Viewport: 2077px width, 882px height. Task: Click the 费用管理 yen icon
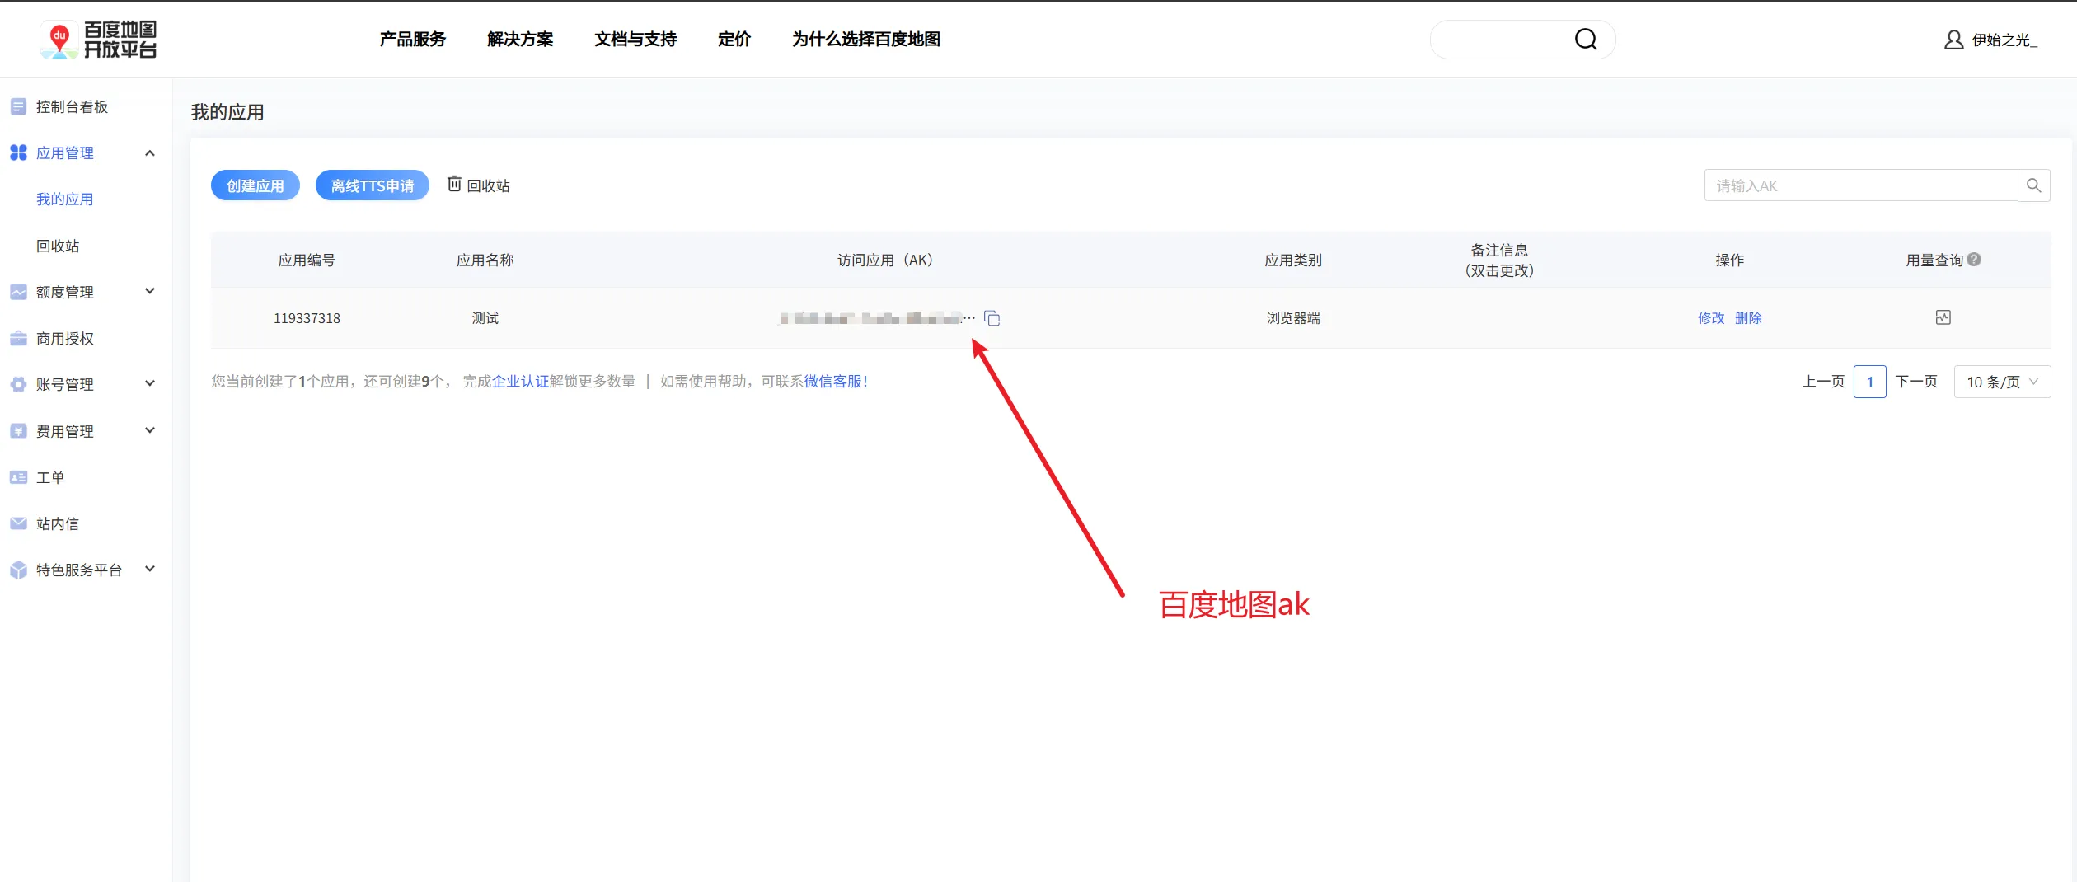(x=18, y=431)
